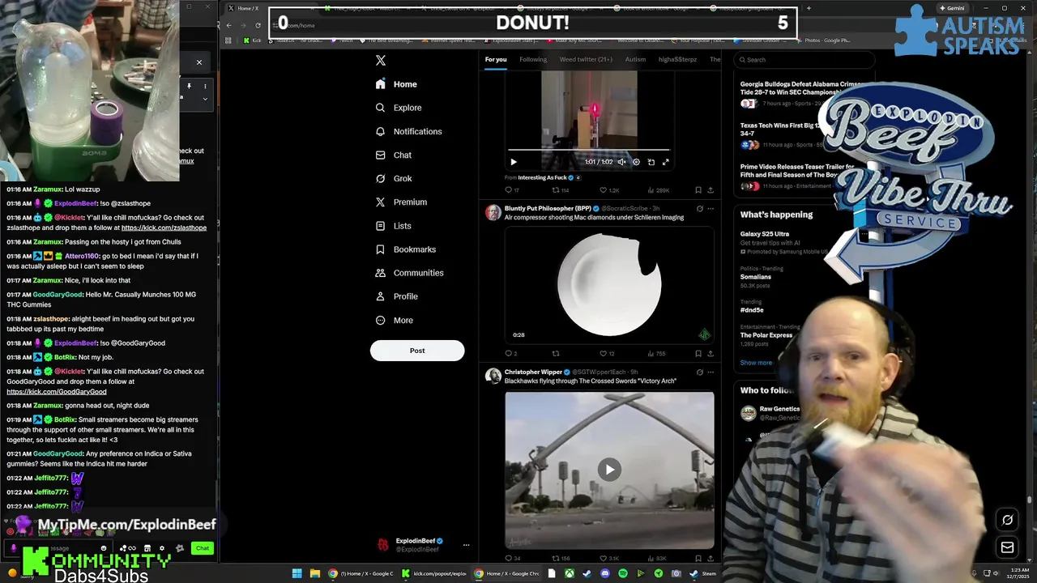Open Explore in X sidebar
Image resolution: width=1037 pixels, height=583 pixels.
(x=399, y=108)
